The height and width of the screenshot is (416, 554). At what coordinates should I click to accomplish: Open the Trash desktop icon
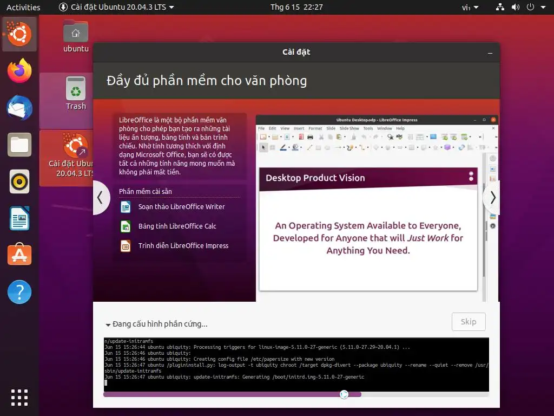76,93
